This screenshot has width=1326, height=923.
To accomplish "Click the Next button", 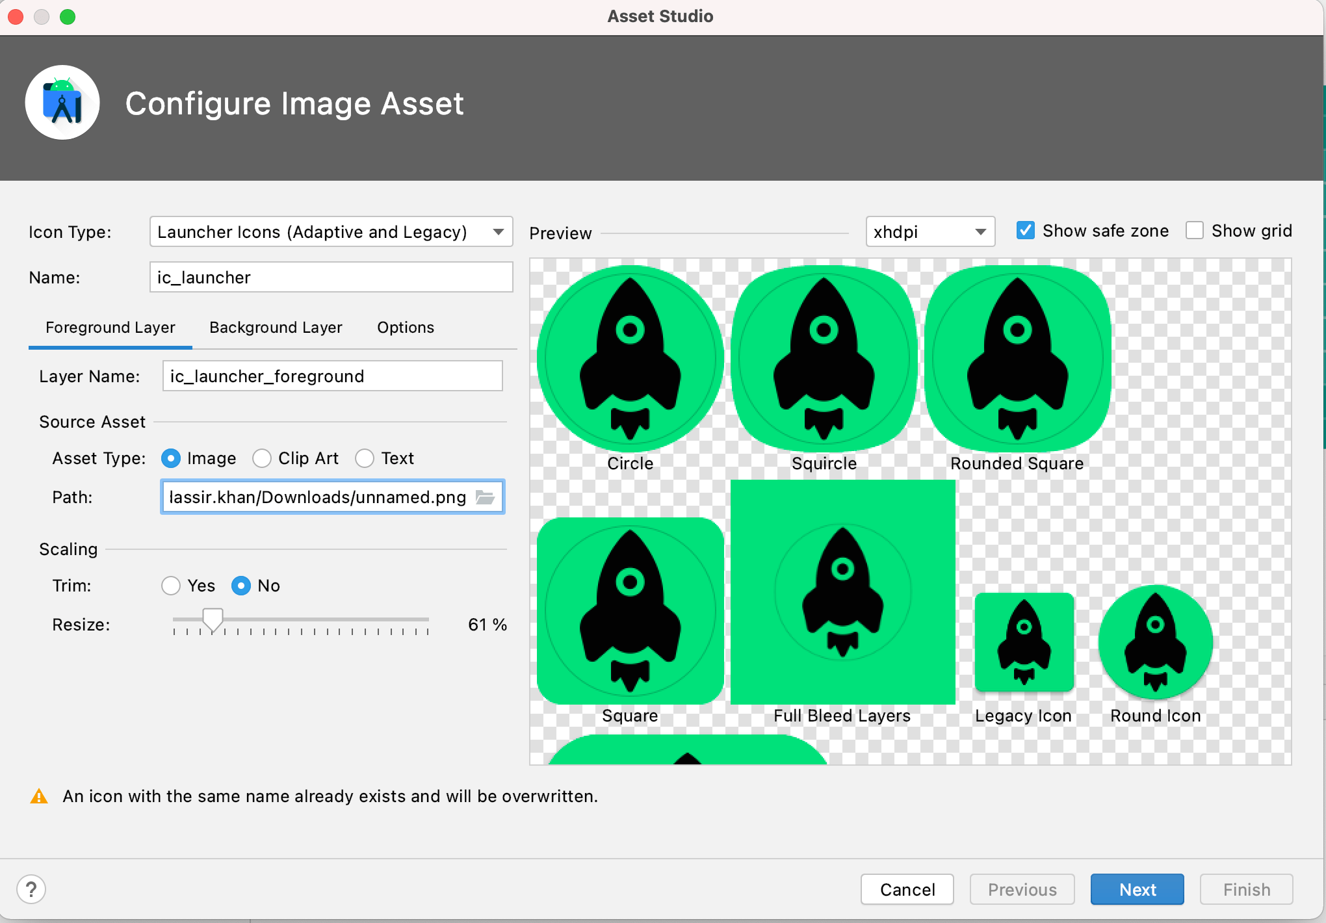I will (x=1137, y=889).
